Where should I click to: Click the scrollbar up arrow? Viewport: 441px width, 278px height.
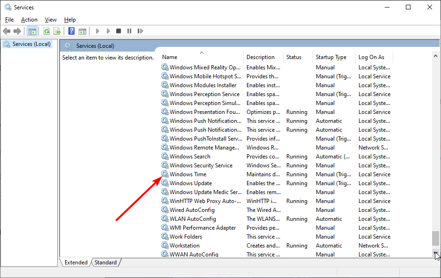coord(436,56)
